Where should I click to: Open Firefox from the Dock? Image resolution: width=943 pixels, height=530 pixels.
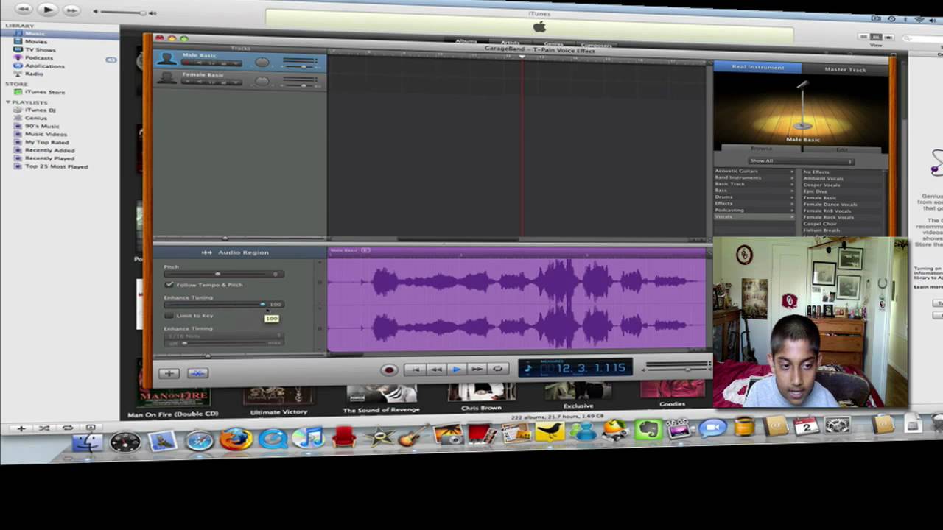pos(236,439)
